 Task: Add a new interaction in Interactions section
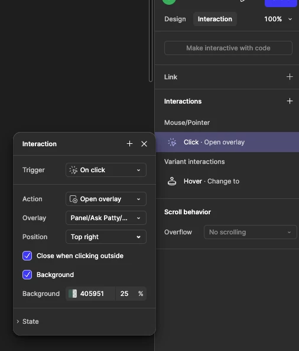[290, 101]
